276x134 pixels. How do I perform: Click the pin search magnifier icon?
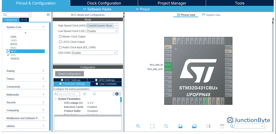pyautogui.click(x=232, y=126)
